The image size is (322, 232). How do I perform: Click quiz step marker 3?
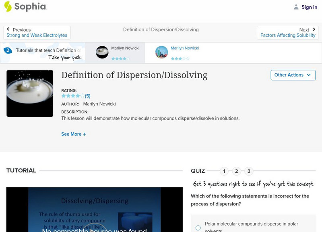(249, 171)
